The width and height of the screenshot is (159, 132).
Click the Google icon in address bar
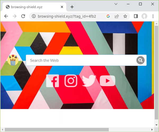click(x=108, y=16)
